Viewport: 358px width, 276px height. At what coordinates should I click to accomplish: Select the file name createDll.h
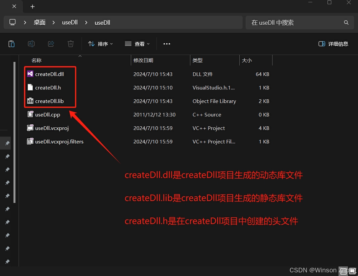tap(48, 88)
